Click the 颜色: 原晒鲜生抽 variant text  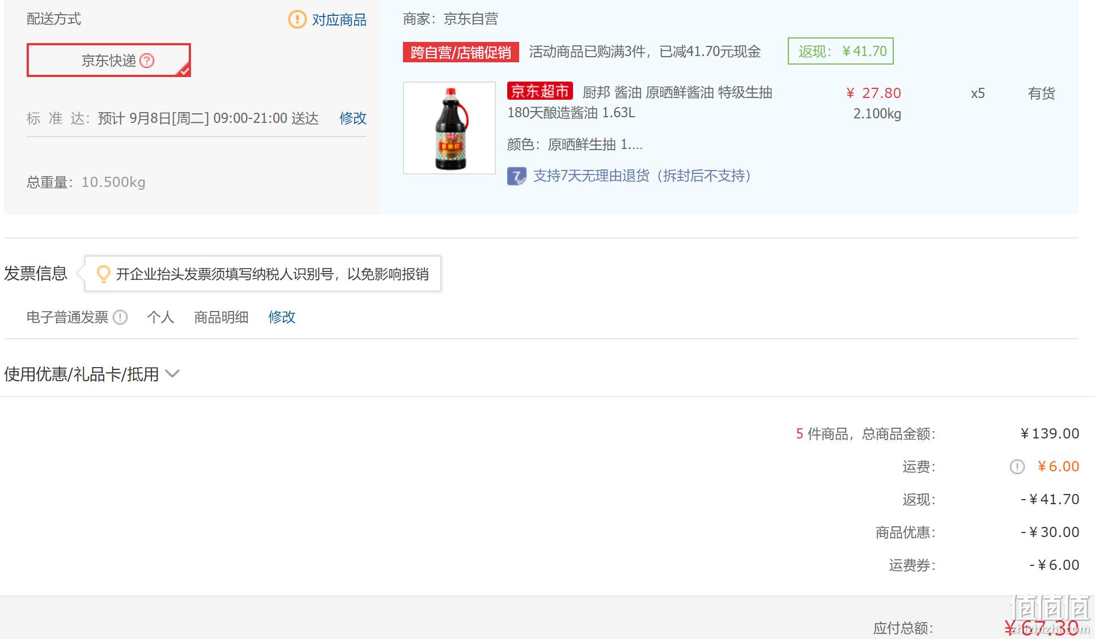click(575, 144)
